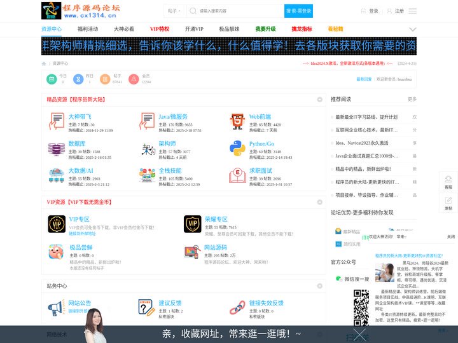Click the 链接失效反馈 chain icon
458x343 pixels.
[237, 307]
